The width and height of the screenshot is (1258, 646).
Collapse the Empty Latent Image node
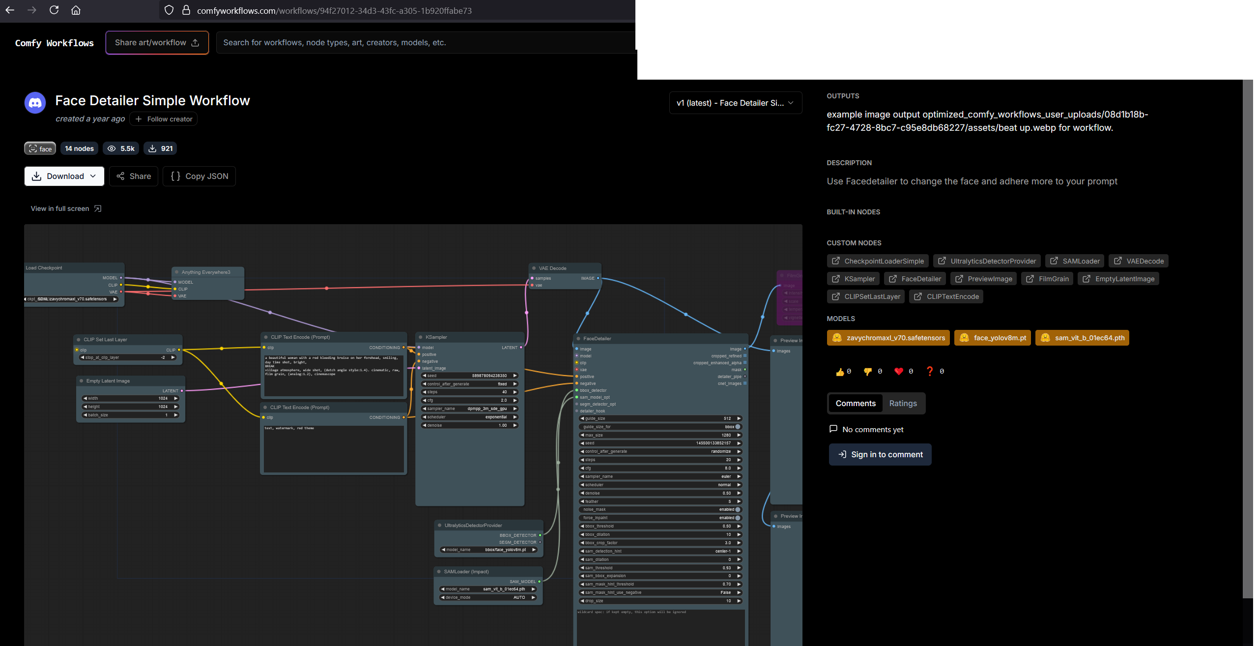point(81,381)
